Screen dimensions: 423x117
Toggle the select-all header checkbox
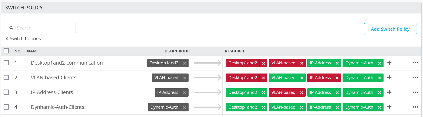(6, 51)
